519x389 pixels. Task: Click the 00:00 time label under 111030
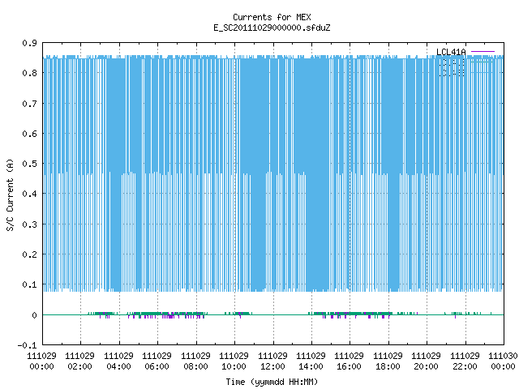503,366
